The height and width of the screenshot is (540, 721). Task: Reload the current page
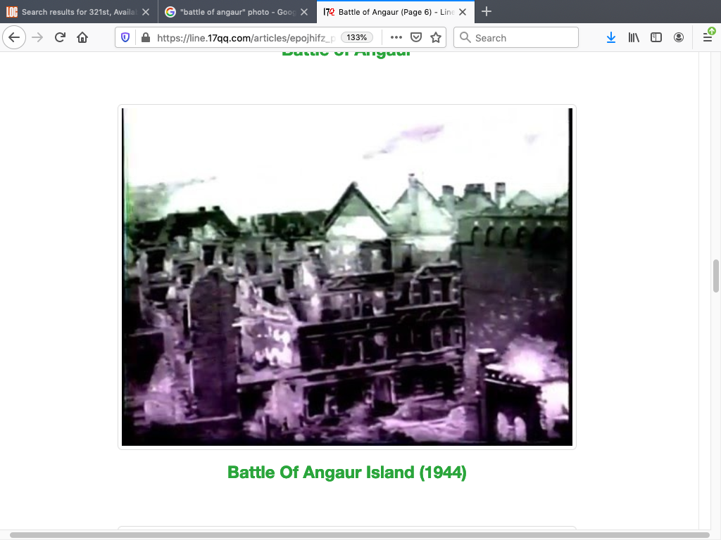(x=61, y=38)
